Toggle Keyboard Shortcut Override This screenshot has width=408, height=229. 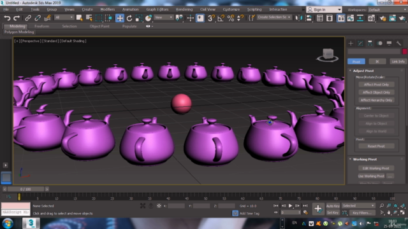click(200, 18)
